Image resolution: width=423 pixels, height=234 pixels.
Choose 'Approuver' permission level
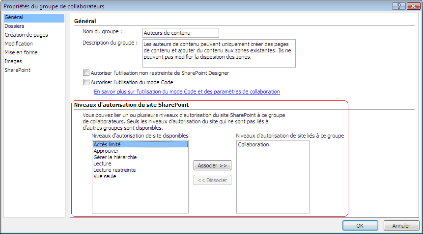point(106,151)
